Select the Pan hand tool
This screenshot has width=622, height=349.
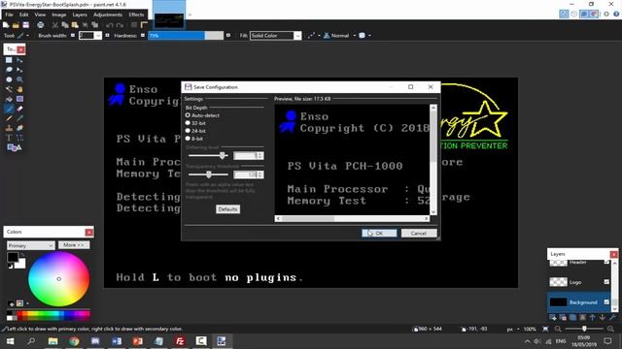(19, 89)
